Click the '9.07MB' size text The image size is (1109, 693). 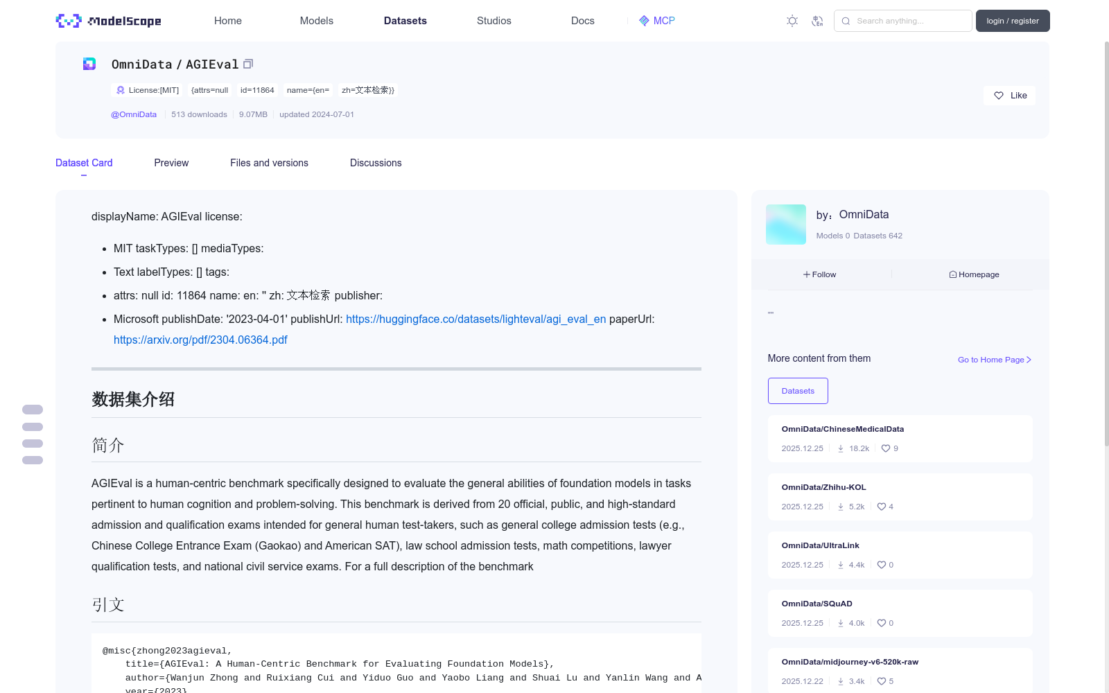[253, 114]
